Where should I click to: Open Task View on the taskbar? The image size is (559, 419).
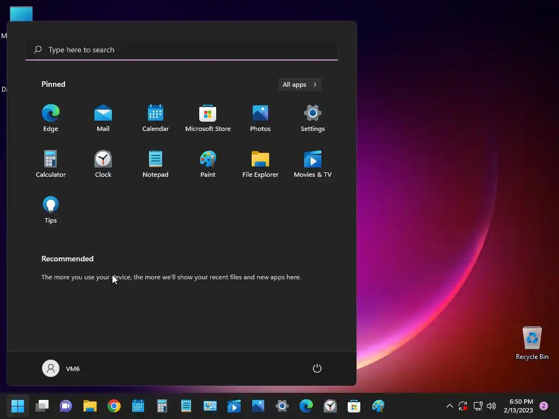pyautogui.click(x=42, y=406)
